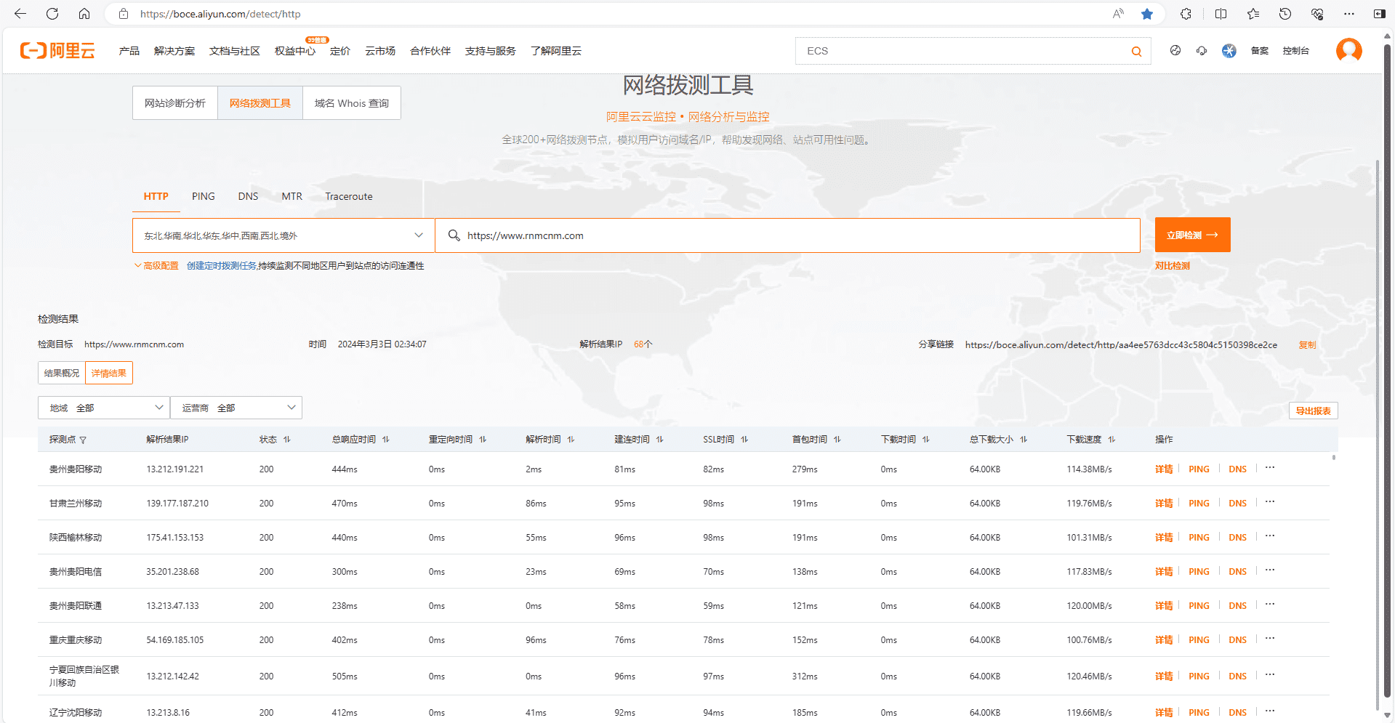Toggle sorting on the 下载速度 column
Image resolution: width=1395 pixels, height=723 pixels.
1111,439
